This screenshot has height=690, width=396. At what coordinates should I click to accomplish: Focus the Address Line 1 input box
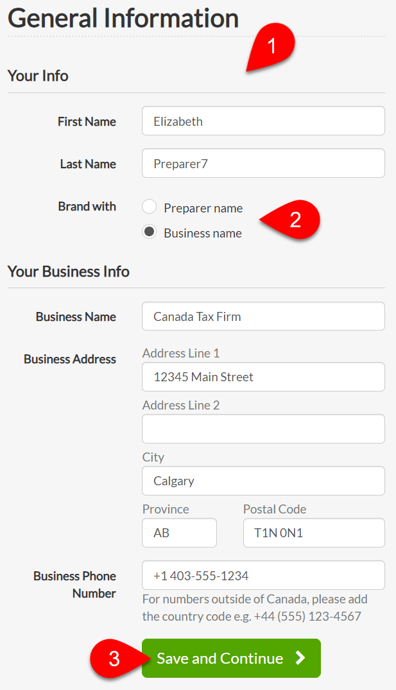(263, 377)
